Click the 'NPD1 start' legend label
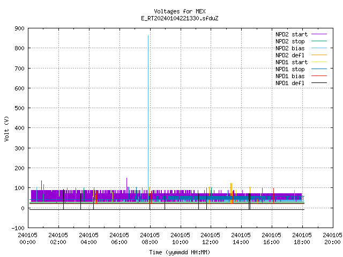Viewport: 343px width, 257px height. click(x=292, y=62)
